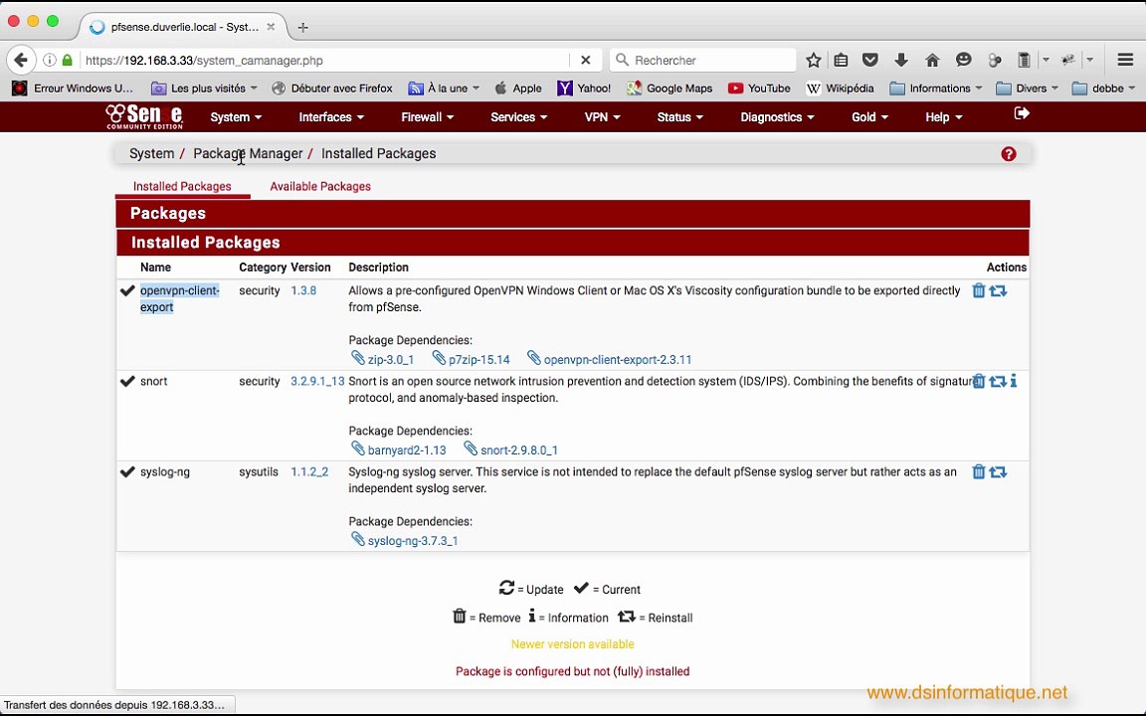Switch to Available Packages tab

tap(320, 187)
